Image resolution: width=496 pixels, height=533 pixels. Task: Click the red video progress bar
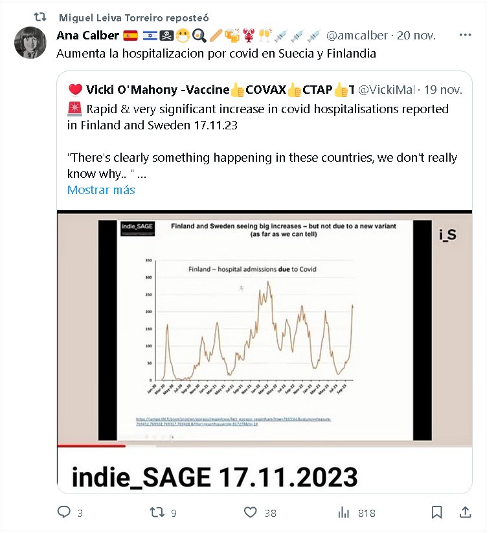coord(91,446)
